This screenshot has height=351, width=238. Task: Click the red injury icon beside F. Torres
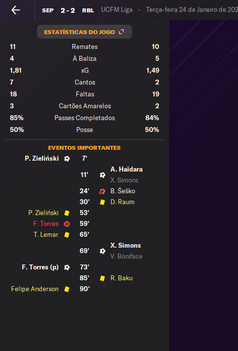tap(67, 224)
